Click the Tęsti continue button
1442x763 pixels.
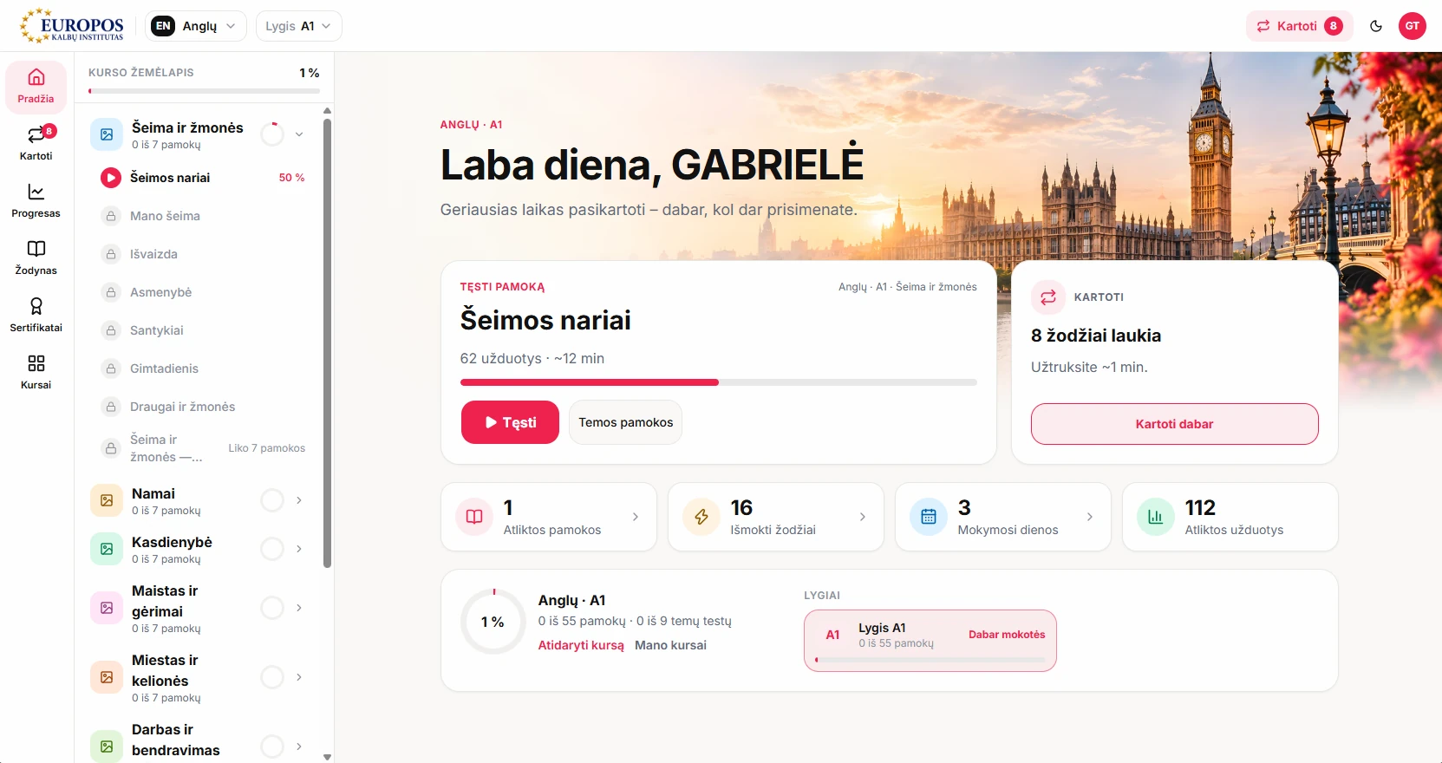coord(510,422)
